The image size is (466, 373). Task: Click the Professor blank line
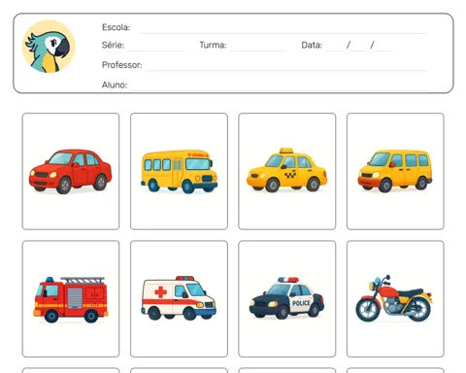(x=286, y=70)
